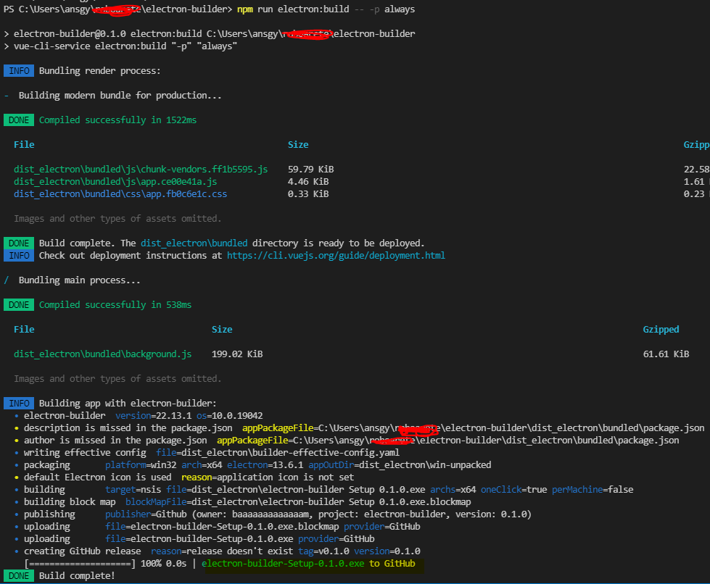Click the INFO badge beside Building app with electron-builder

click(x=19, y=404)
